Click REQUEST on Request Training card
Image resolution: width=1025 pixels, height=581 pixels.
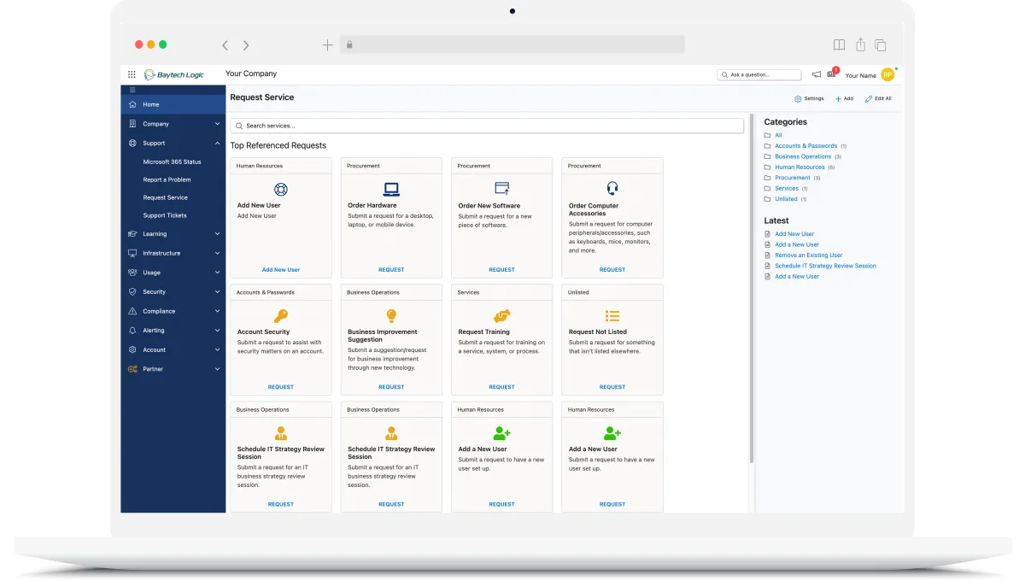(x=501, y=387)
